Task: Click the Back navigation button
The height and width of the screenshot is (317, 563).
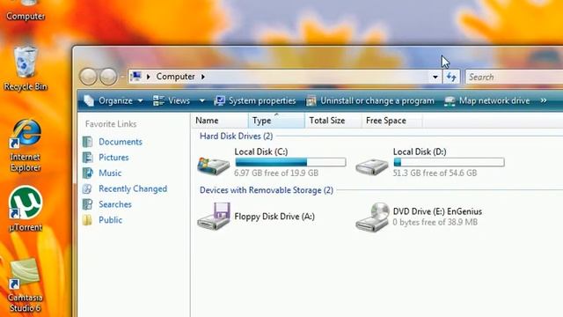Action: click(x=88, y=77)
